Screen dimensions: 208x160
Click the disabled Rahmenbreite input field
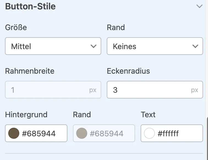(x=53, y=90)
